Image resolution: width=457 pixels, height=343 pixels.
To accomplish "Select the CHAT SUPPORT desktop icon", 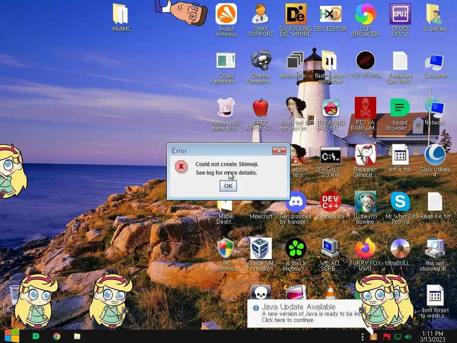I will (x=261, y=20).
